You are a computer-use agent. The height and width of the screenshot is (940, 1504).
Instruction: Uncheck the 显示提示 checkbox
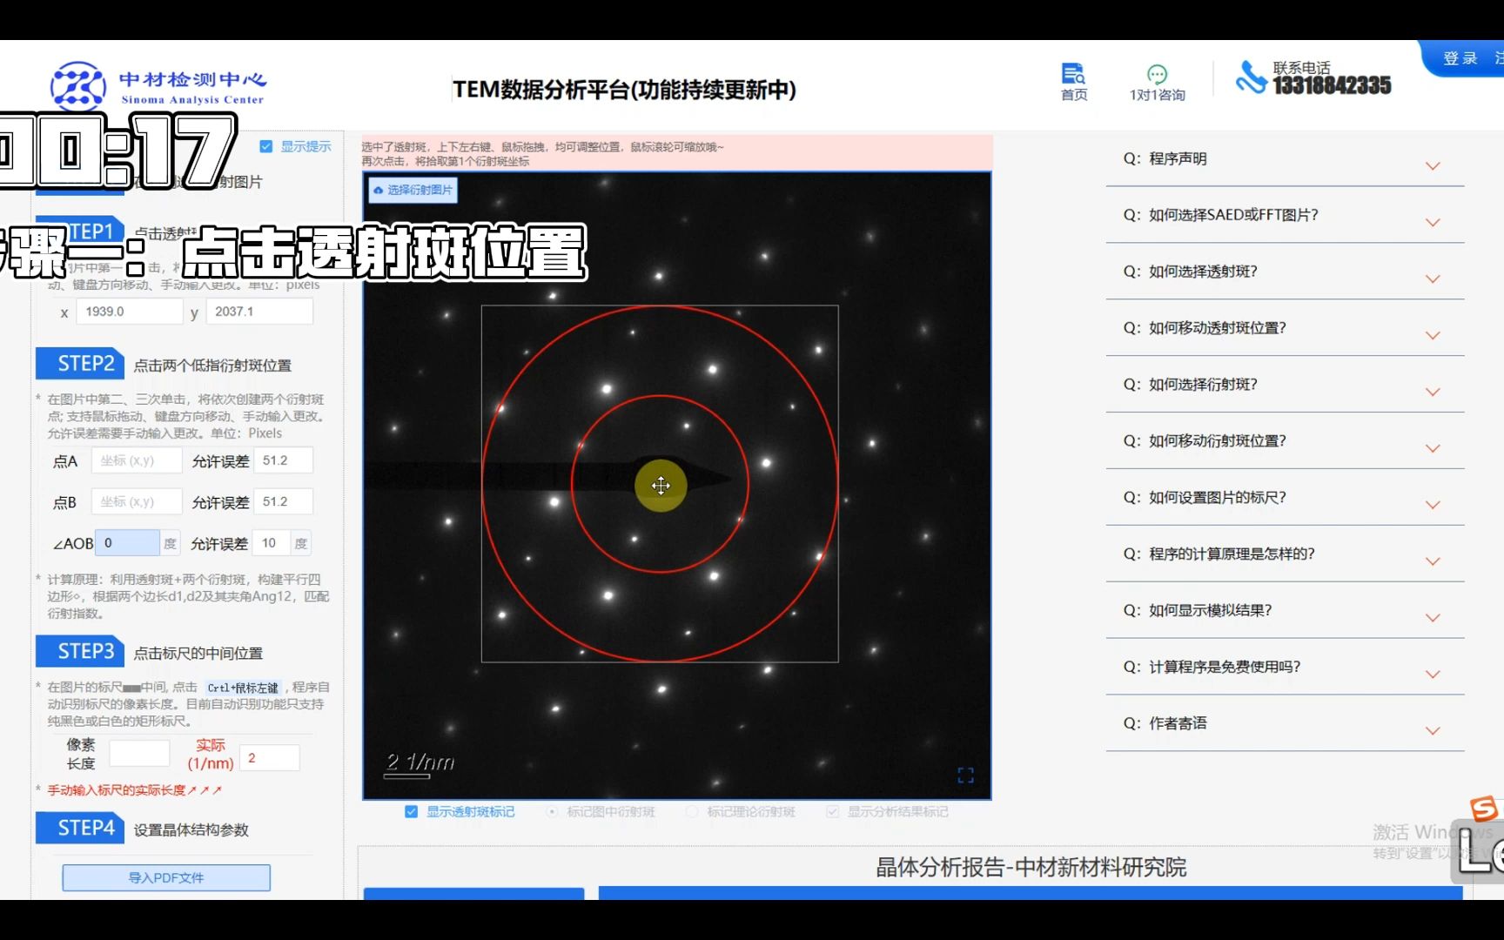pos(265,146)
